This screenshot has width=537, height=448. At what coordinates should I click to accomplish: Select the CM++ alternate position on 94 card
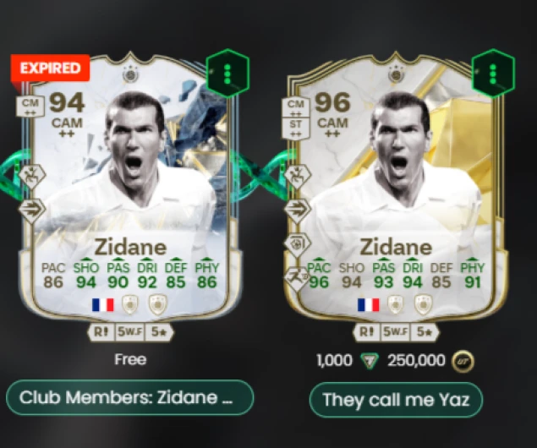[30, 107]
